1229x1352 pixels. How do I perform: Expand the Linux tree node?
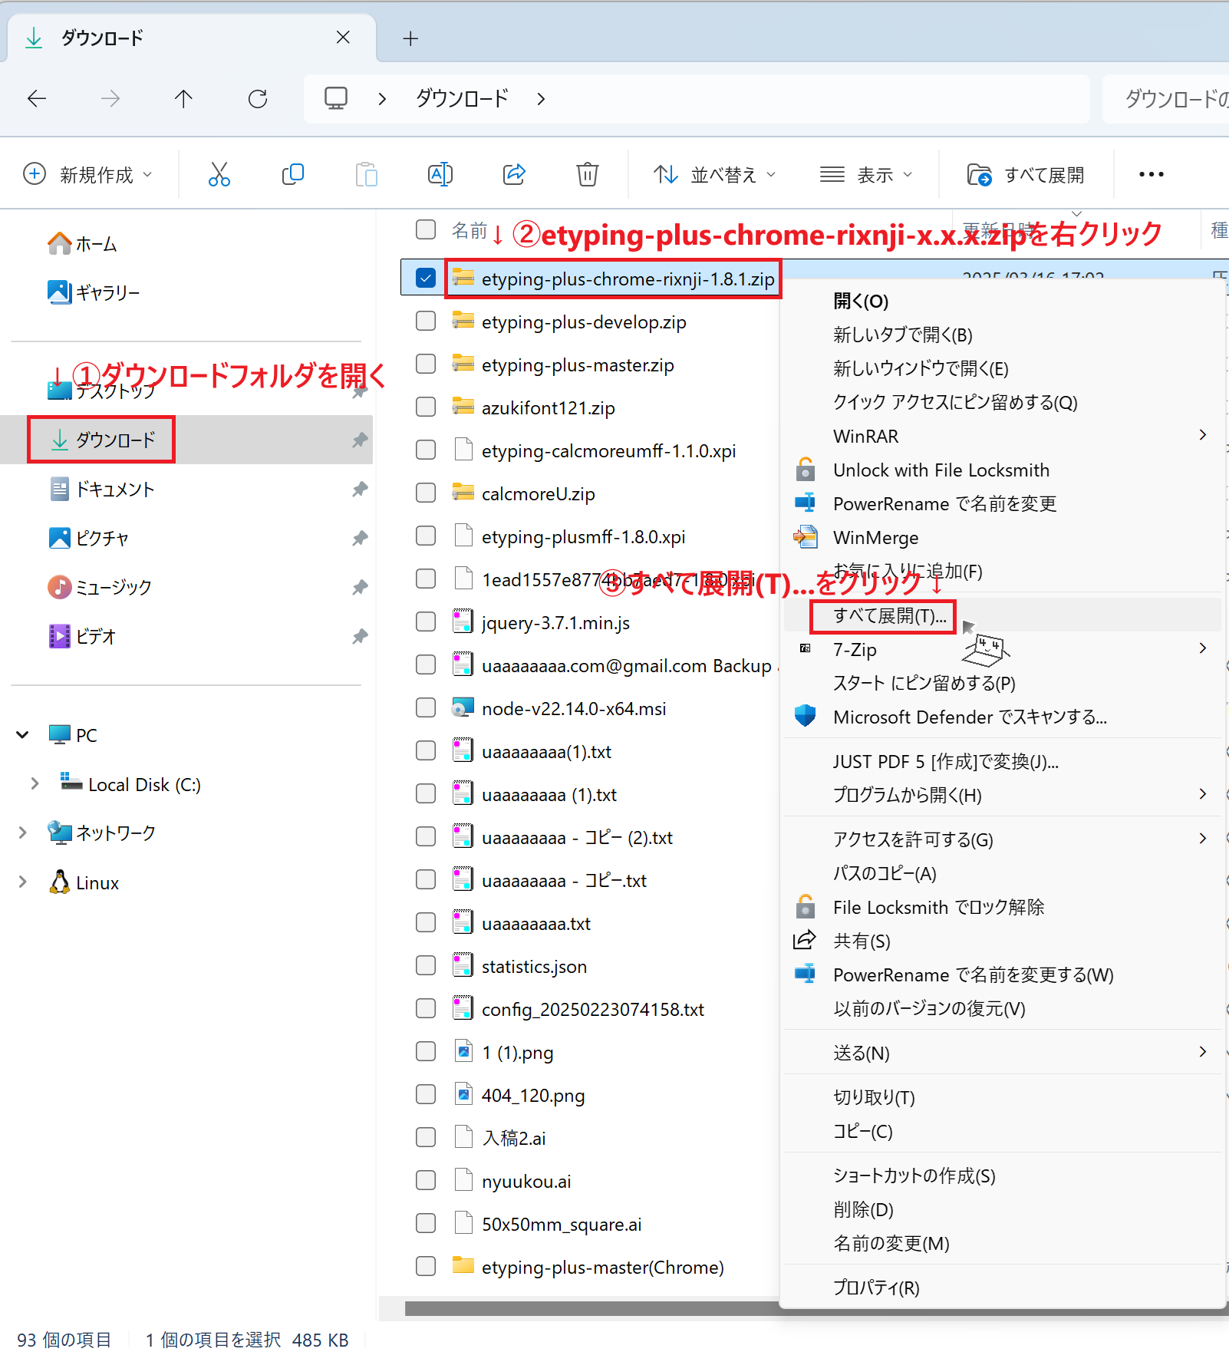pyautogui.click(x=23, y=882)
